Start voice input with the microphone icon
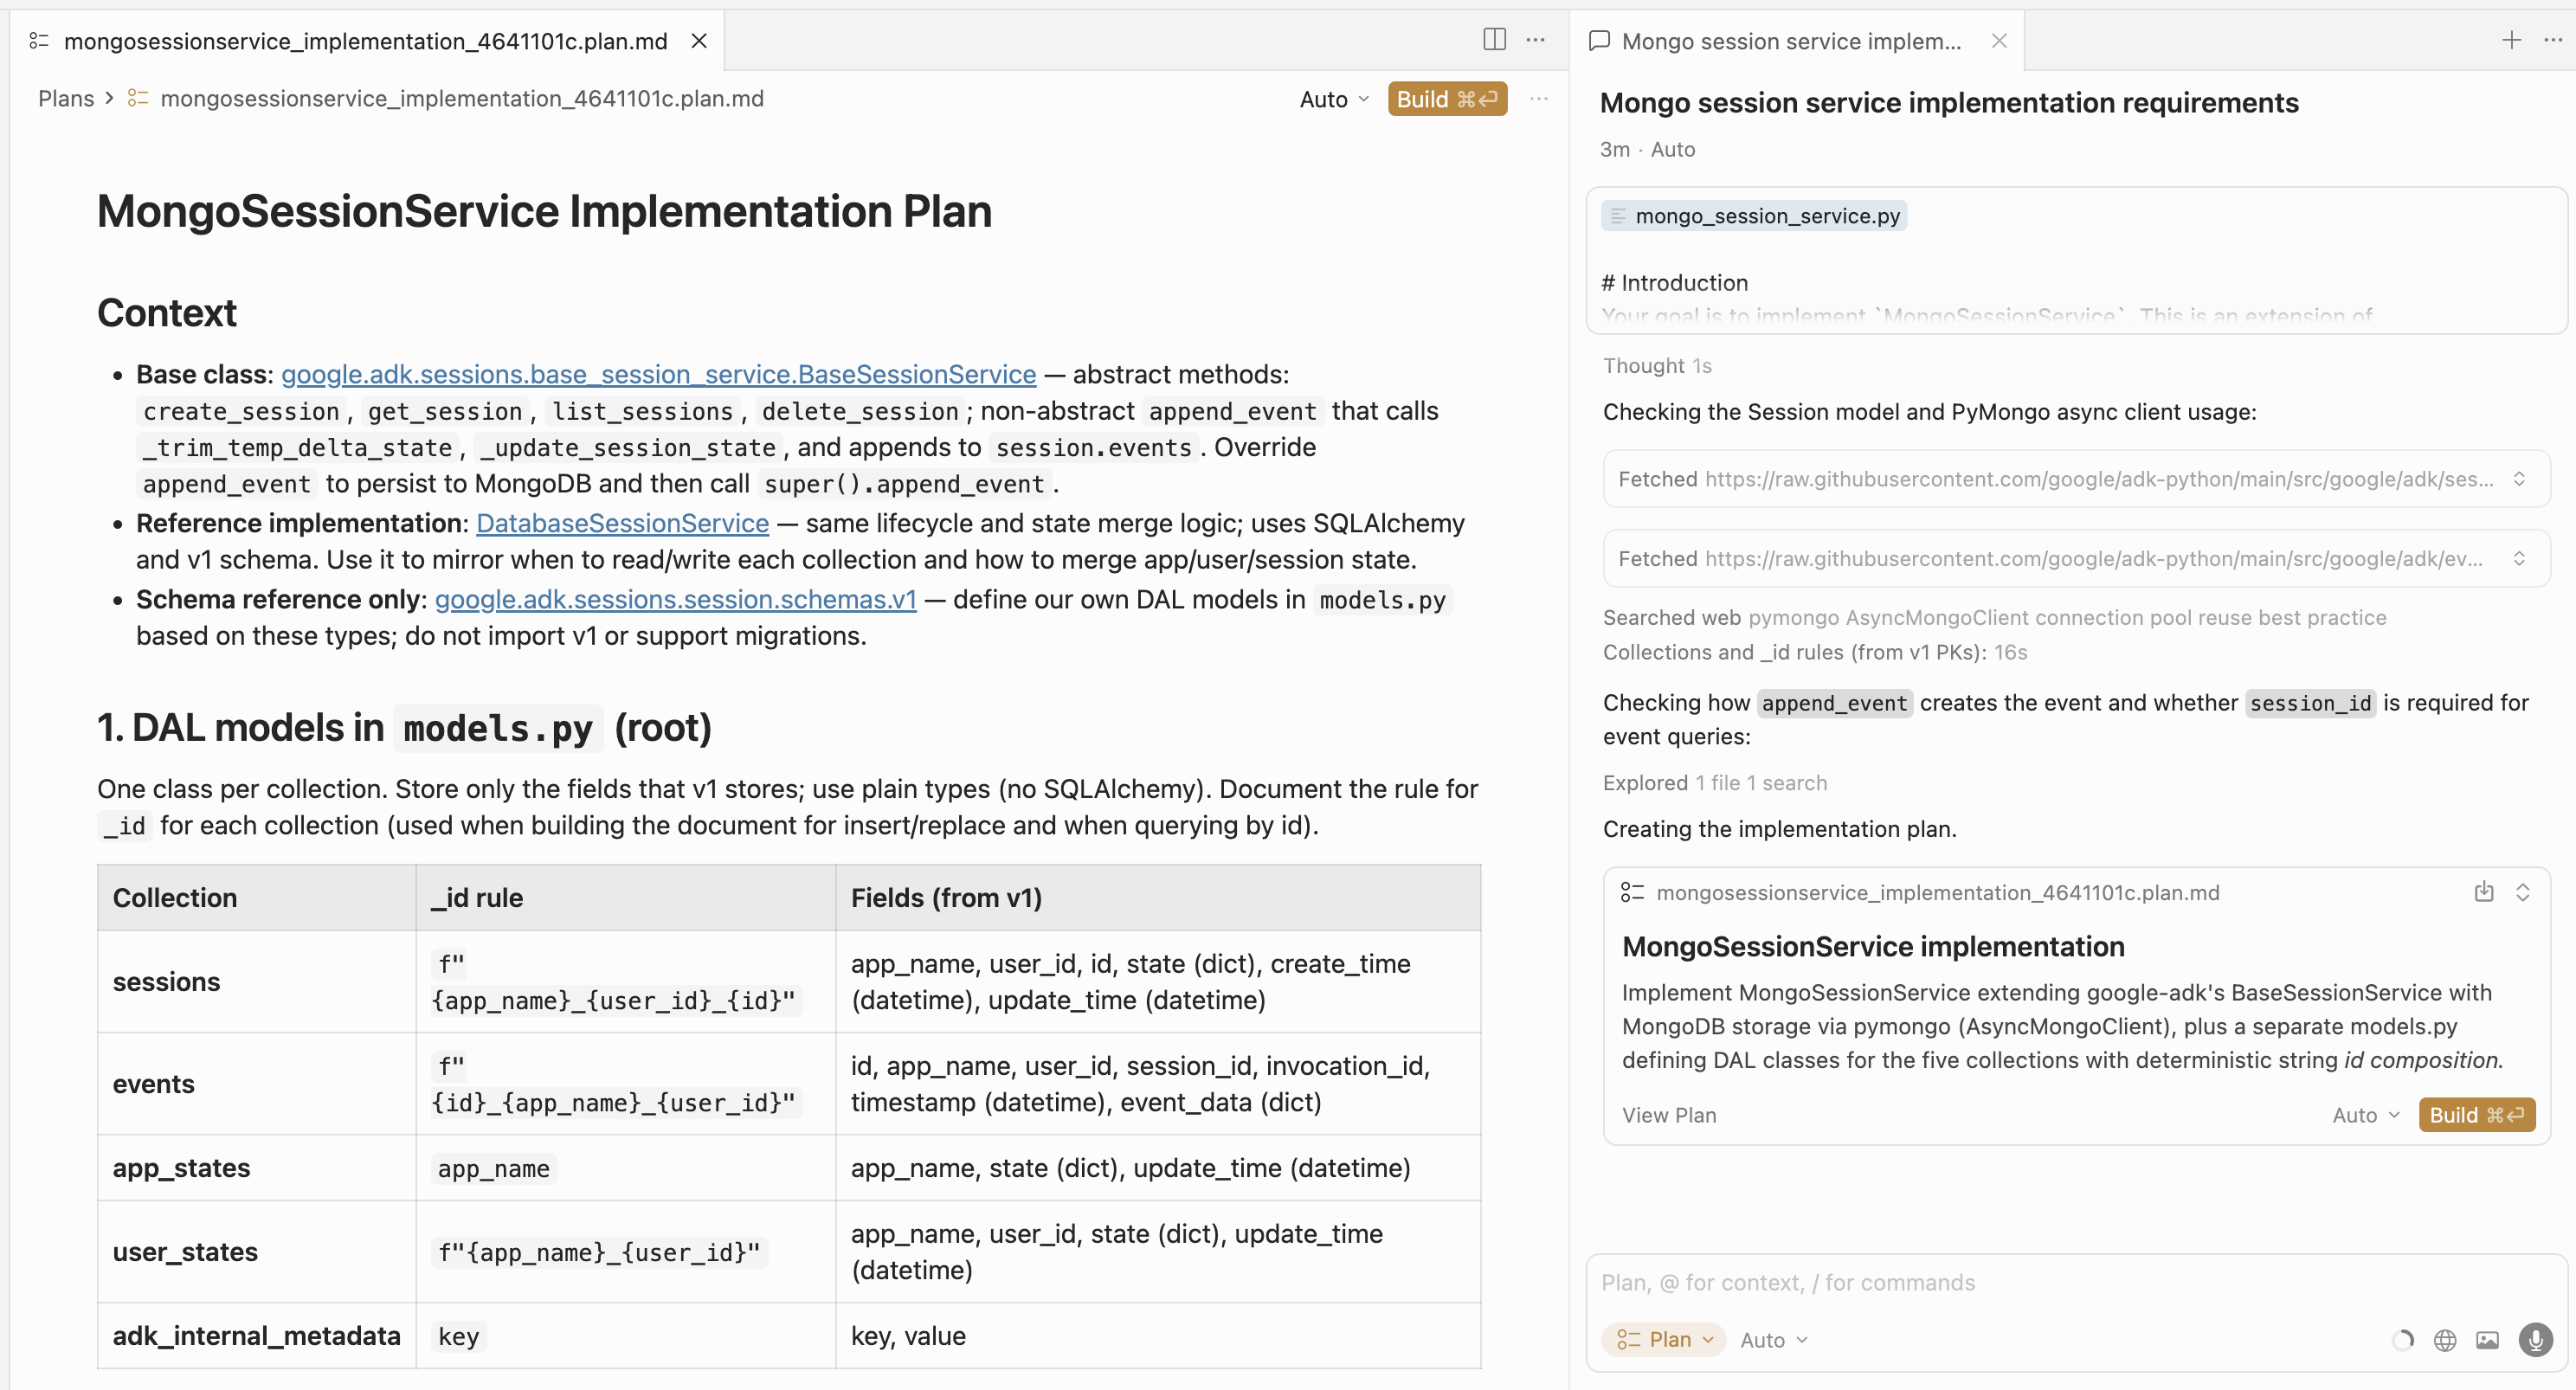 coord(2535,1339)
